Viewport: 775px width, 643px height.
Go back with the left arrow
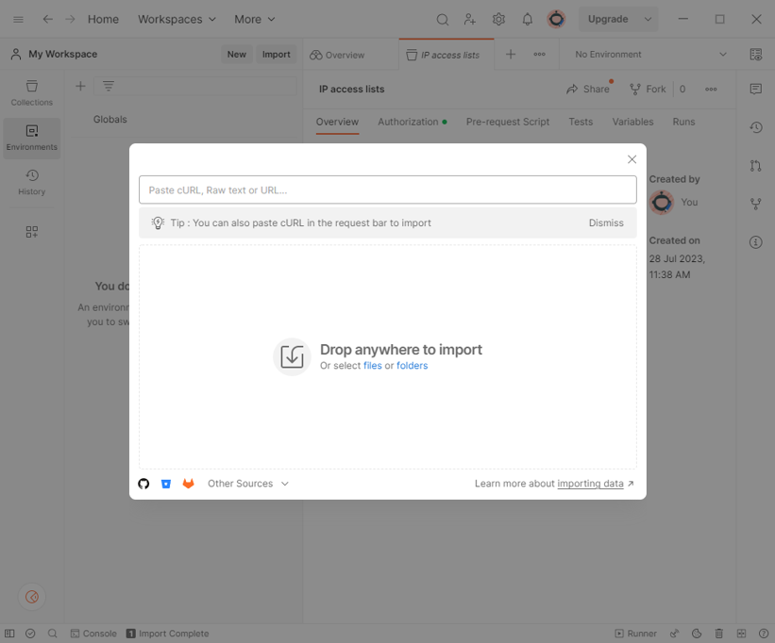point(47,19)
